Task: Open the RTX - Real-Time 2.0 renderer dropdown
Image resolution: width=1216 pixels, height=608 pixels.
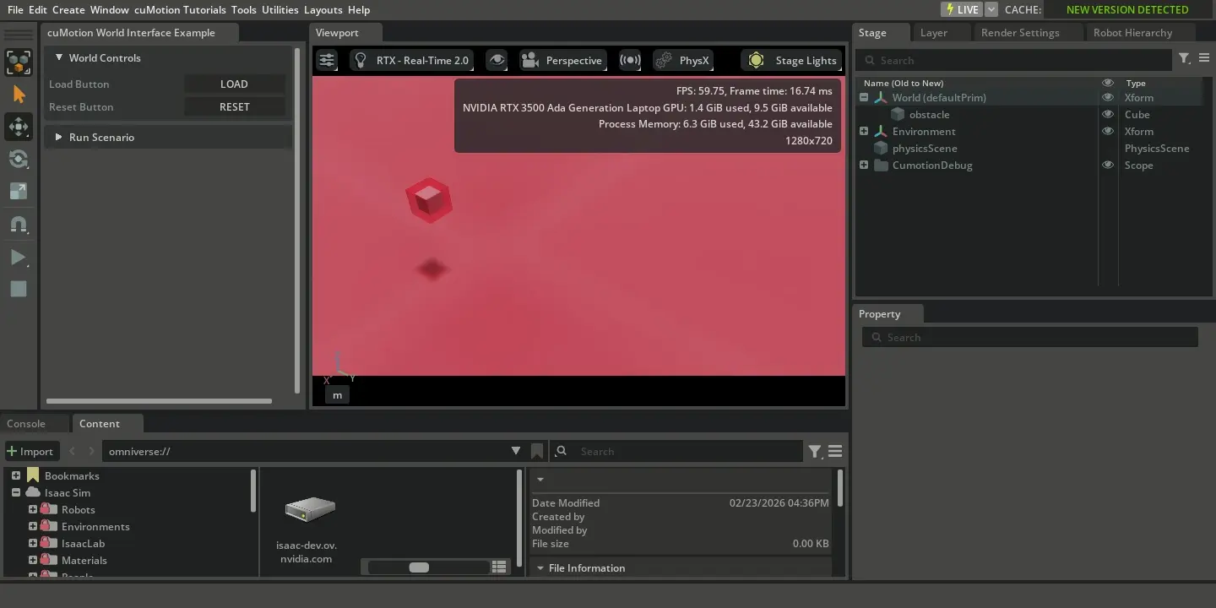Action: (x=411, y=60)
